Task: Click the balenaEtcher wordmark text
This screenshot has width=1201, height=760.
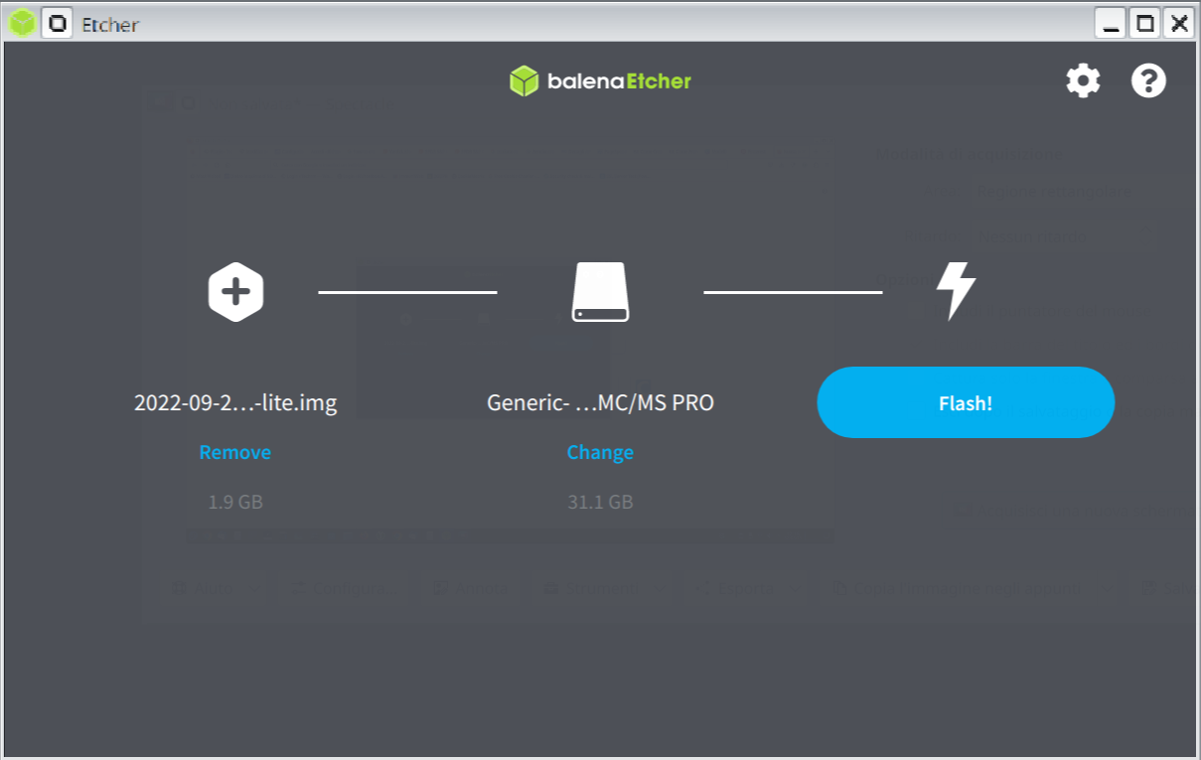Action: [x=618, y=81]
